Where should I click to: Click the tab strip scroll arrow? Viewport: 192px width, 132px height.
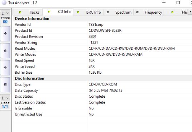190,12
